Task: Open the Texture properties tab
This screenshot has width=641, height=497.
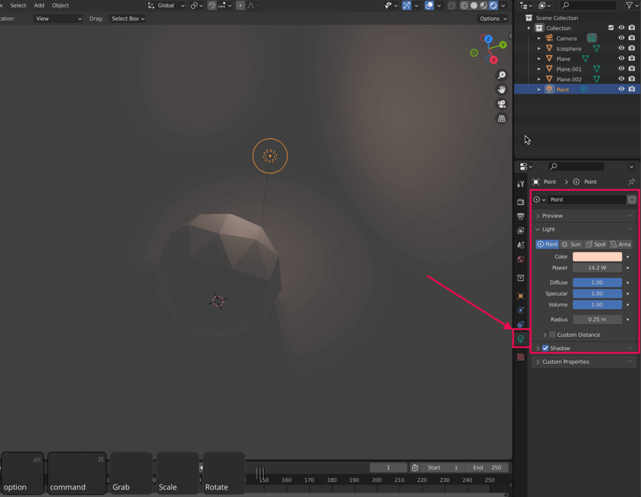Action: [520, 357]
